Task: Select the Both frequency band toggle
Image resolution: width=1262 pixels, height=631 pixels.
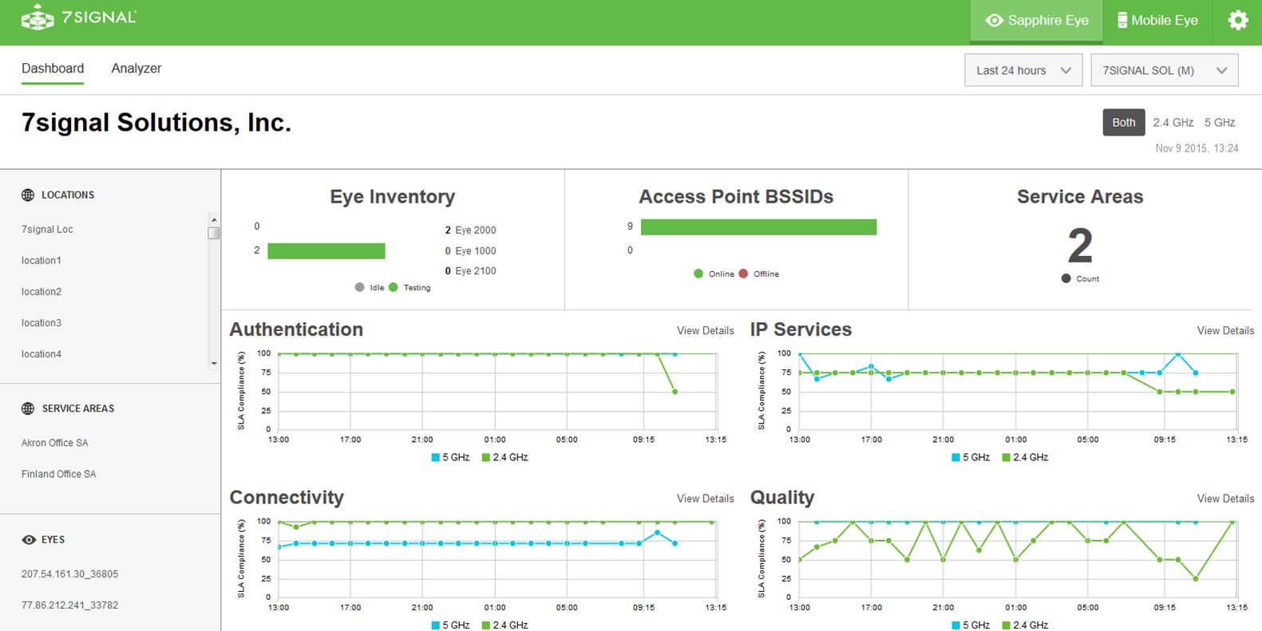Action: (x=1123, y=123)
